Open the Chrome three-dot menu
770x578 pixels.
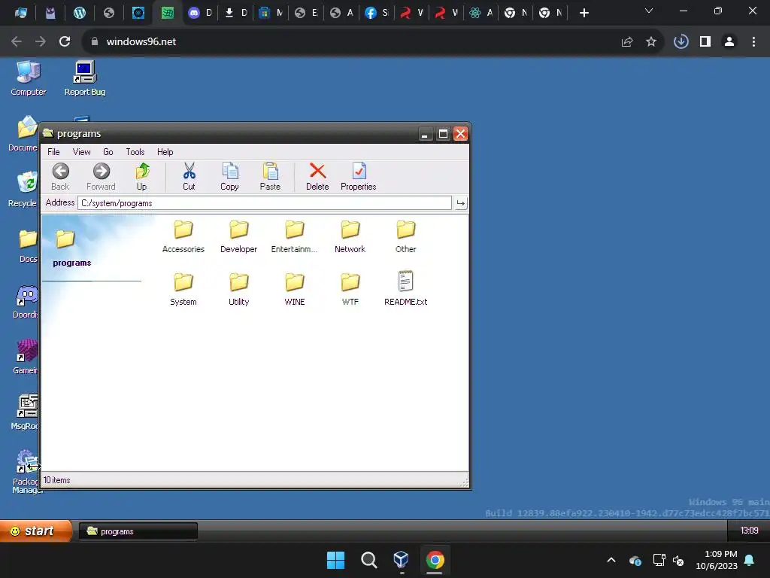[x=753, y=42]
